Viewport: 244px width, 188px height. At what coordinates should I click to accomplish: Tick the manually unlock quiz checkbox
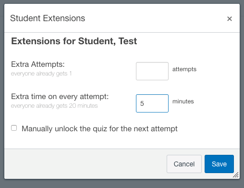pyautogui.click(x=14, y=128)
